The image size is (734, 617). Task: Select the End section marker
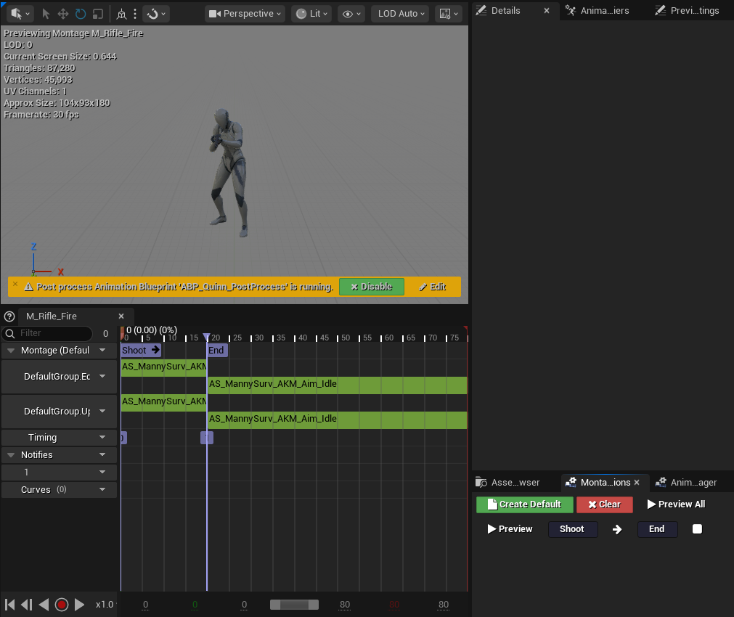point(217,350)
